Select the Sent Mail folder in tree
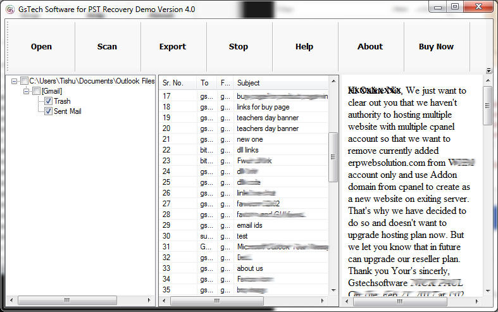 67,111
